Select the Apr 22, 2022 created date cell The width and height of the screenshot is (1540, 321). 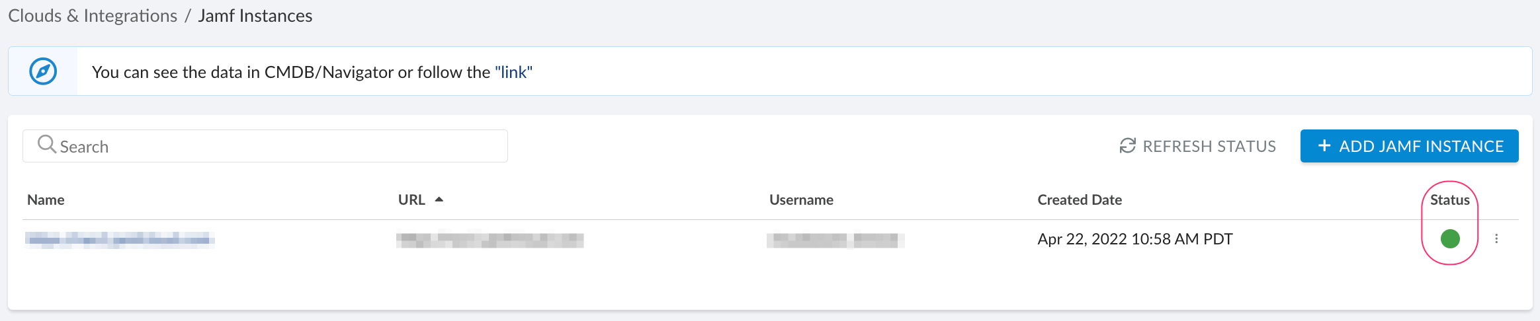click(1134, 239)
